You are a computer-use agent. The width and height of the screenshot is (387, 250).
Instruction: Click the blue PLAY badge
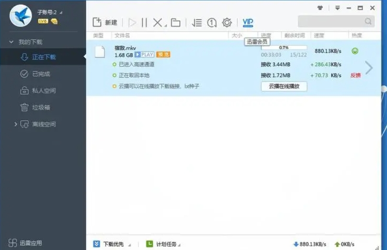(x=145, y=55)
